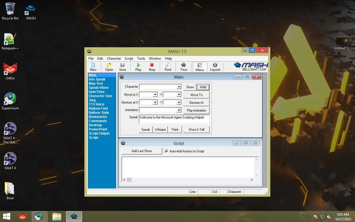Select Adv Speak in the sidebar
Image resolution: width=355 pixels, height=222 pixels.
click(x=97, y=79)
